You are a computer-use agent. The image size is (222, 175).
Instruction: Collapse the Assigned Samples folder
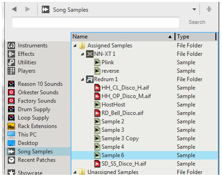click(x=75, y=46)
